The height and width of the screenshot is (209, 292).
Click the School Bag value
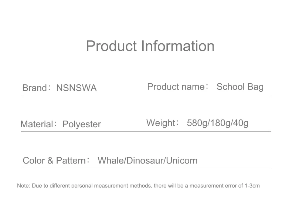(x=240, y=87)
